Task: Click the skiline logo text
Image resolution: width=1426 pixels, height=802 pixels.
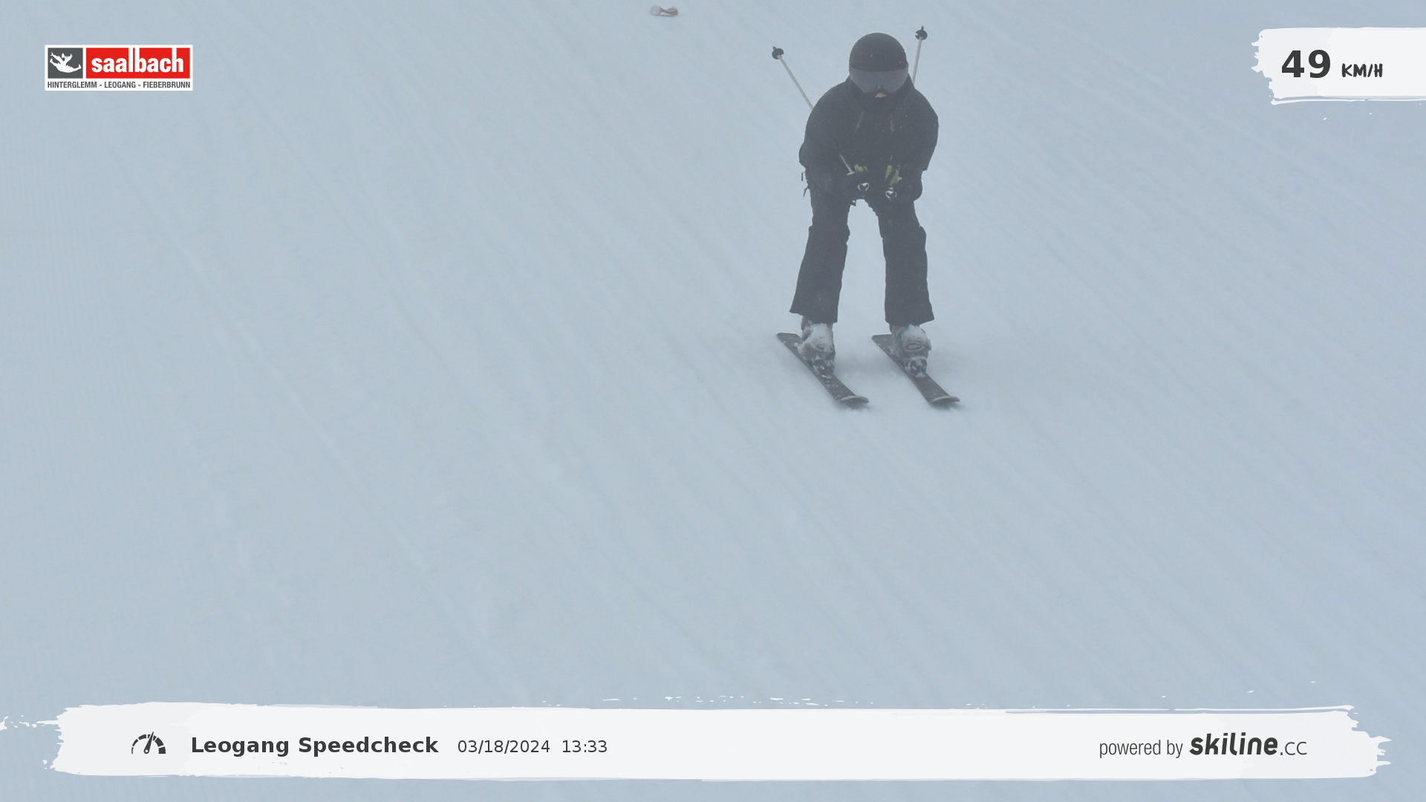Action: [x=1233, y=744]
